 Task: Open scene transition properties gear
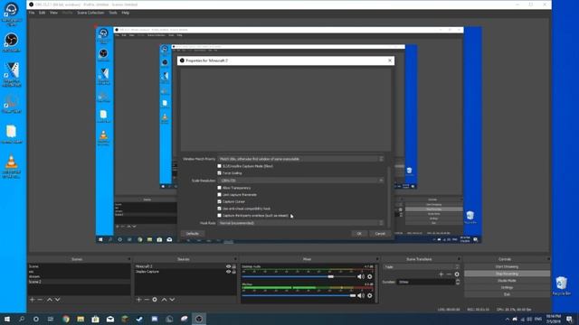[457, 274]
